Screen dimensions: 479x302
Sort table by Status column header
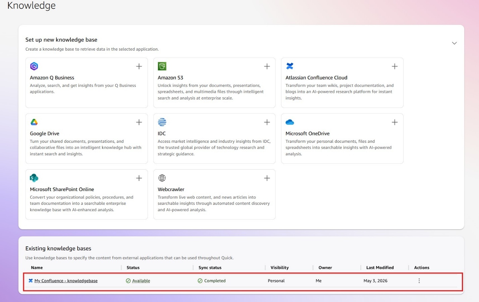[133, 267]
